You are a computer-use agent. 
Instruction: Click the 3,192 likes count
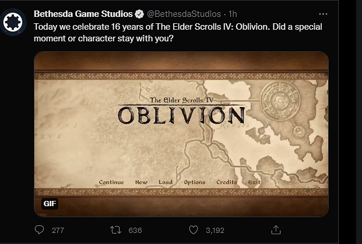215,230
